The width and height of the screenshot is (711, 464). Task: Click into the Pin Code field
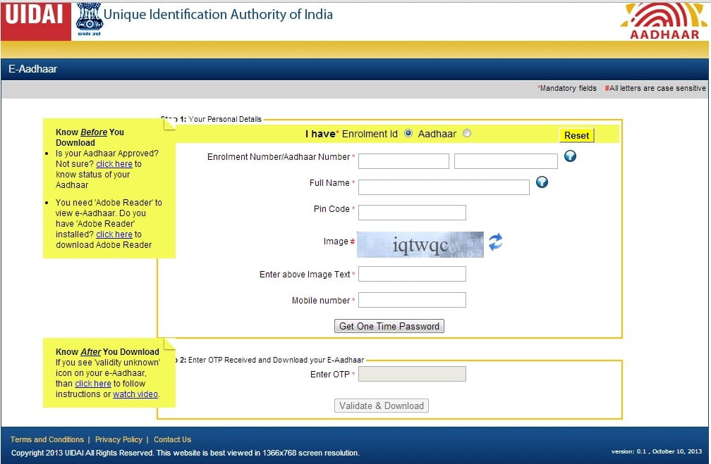[x=412, y=213]
